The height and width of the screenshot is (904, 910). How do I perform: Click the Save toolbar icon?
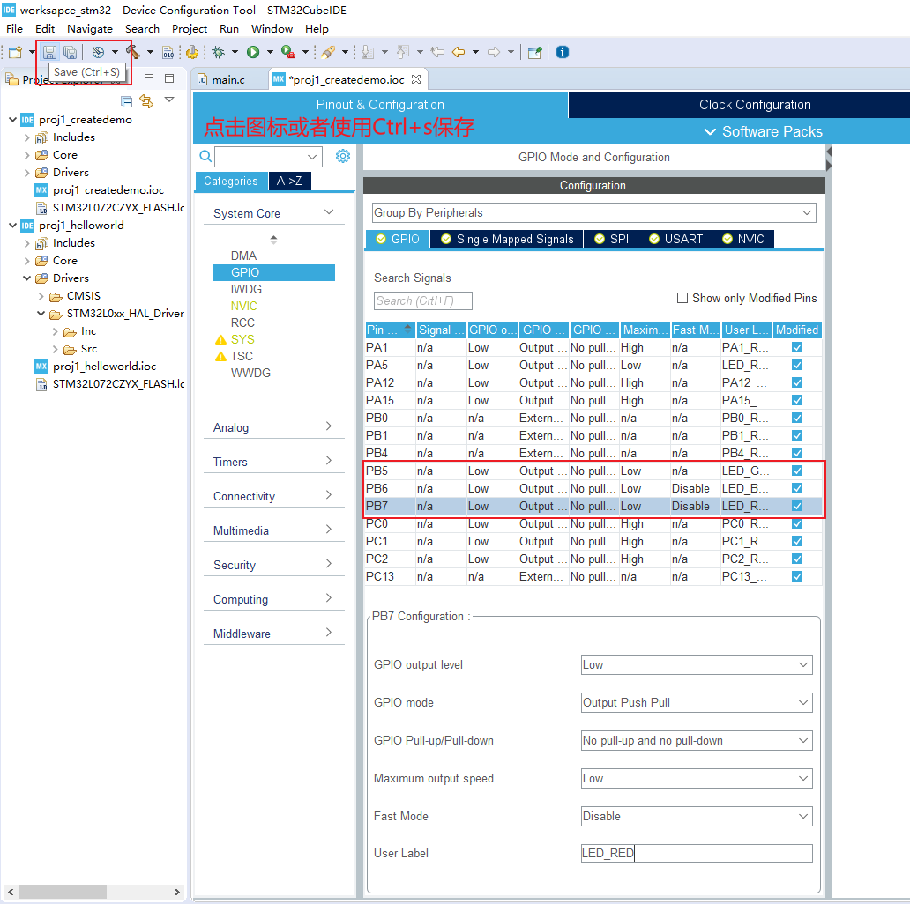(50, 52)
